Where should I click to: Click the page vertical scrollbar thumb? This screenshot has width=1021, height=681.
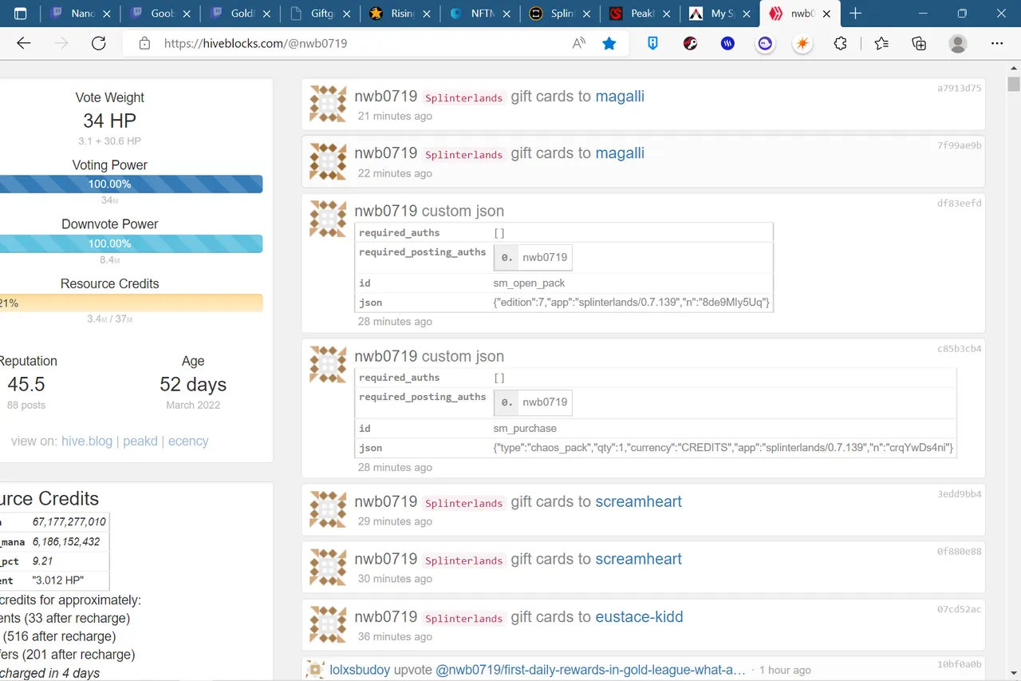1014,84
